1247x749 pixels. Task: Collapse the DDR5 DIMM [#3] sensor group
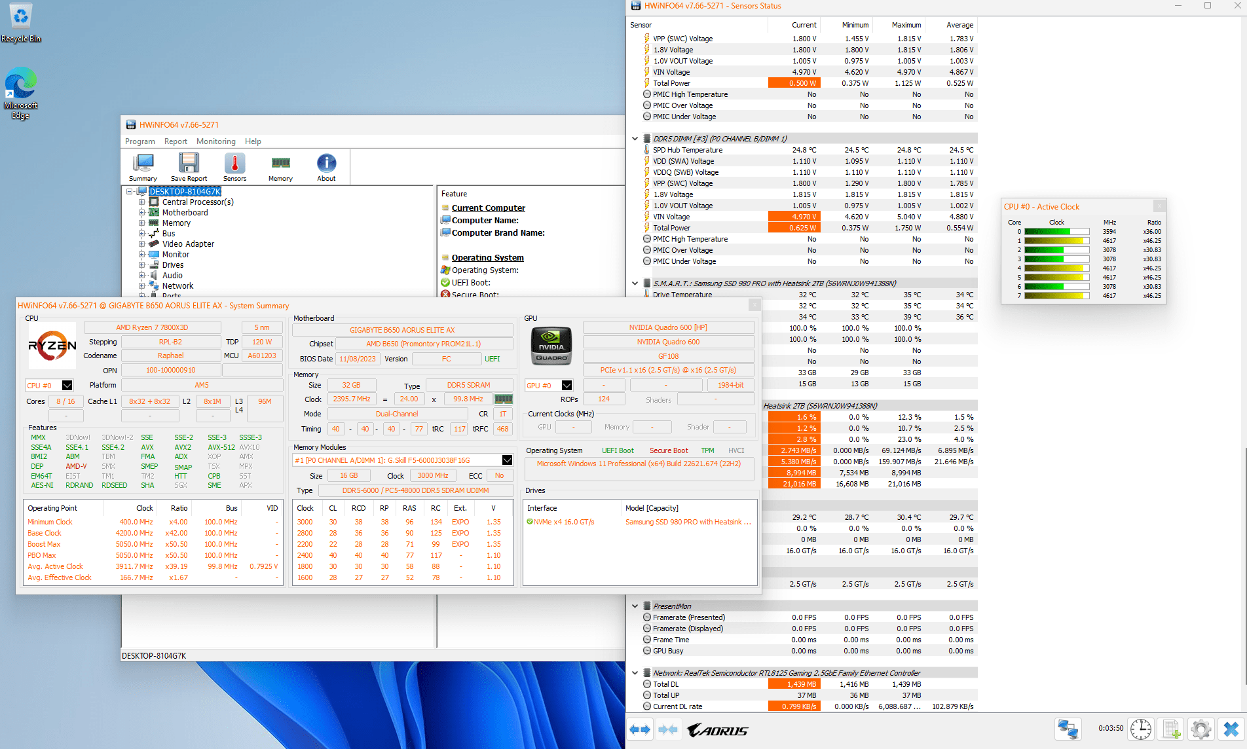(635, 139)
